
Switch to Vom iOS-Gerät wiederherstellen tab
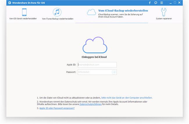coord(23,19)
